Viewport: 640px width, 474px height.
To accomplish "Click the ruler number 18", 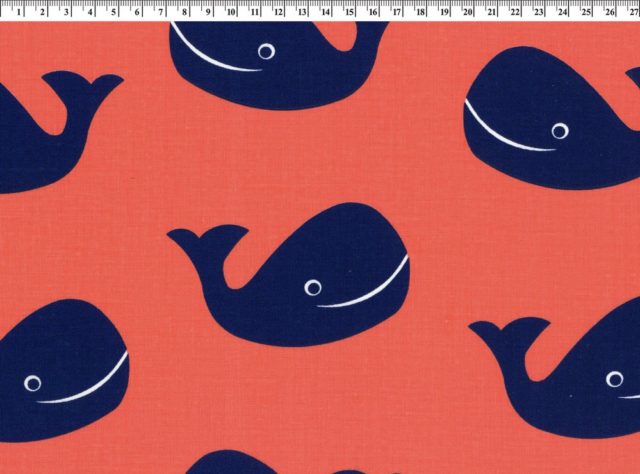I will coord(420,12).
